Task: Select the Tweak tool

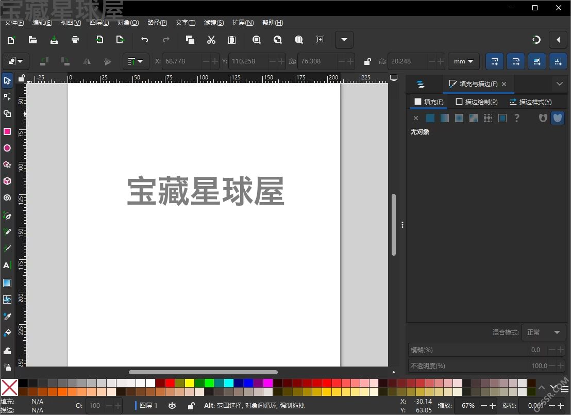Action: 7,351
